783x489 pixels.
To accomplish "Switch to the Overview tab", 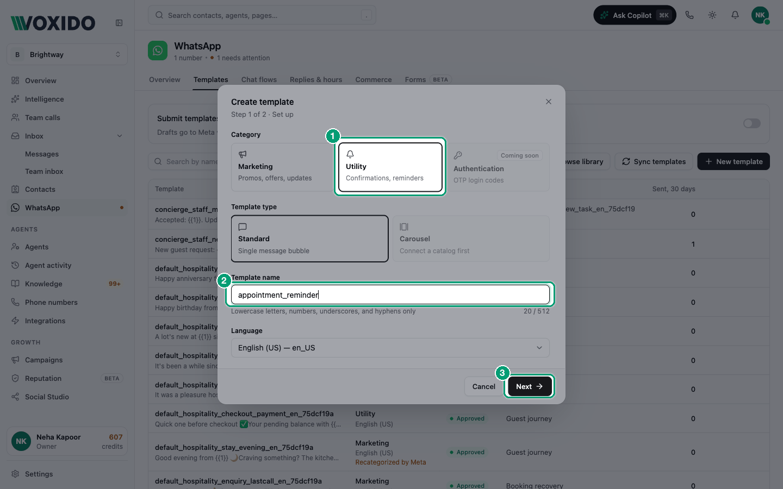I will pos(165,79).
